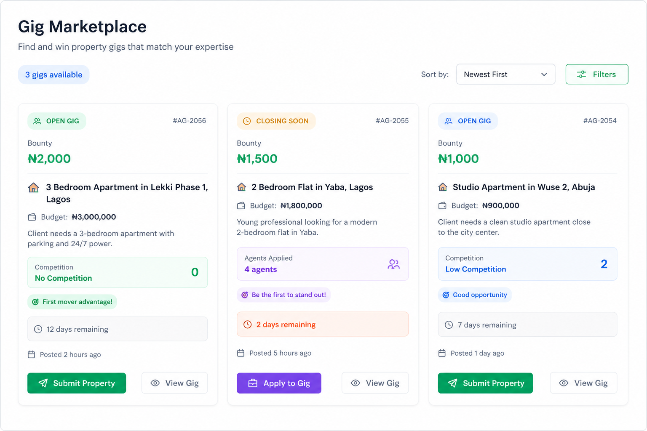Click the 2 days remaining warning box
The width and height of the screenshot is (647, 431).
tap(323, 325)
